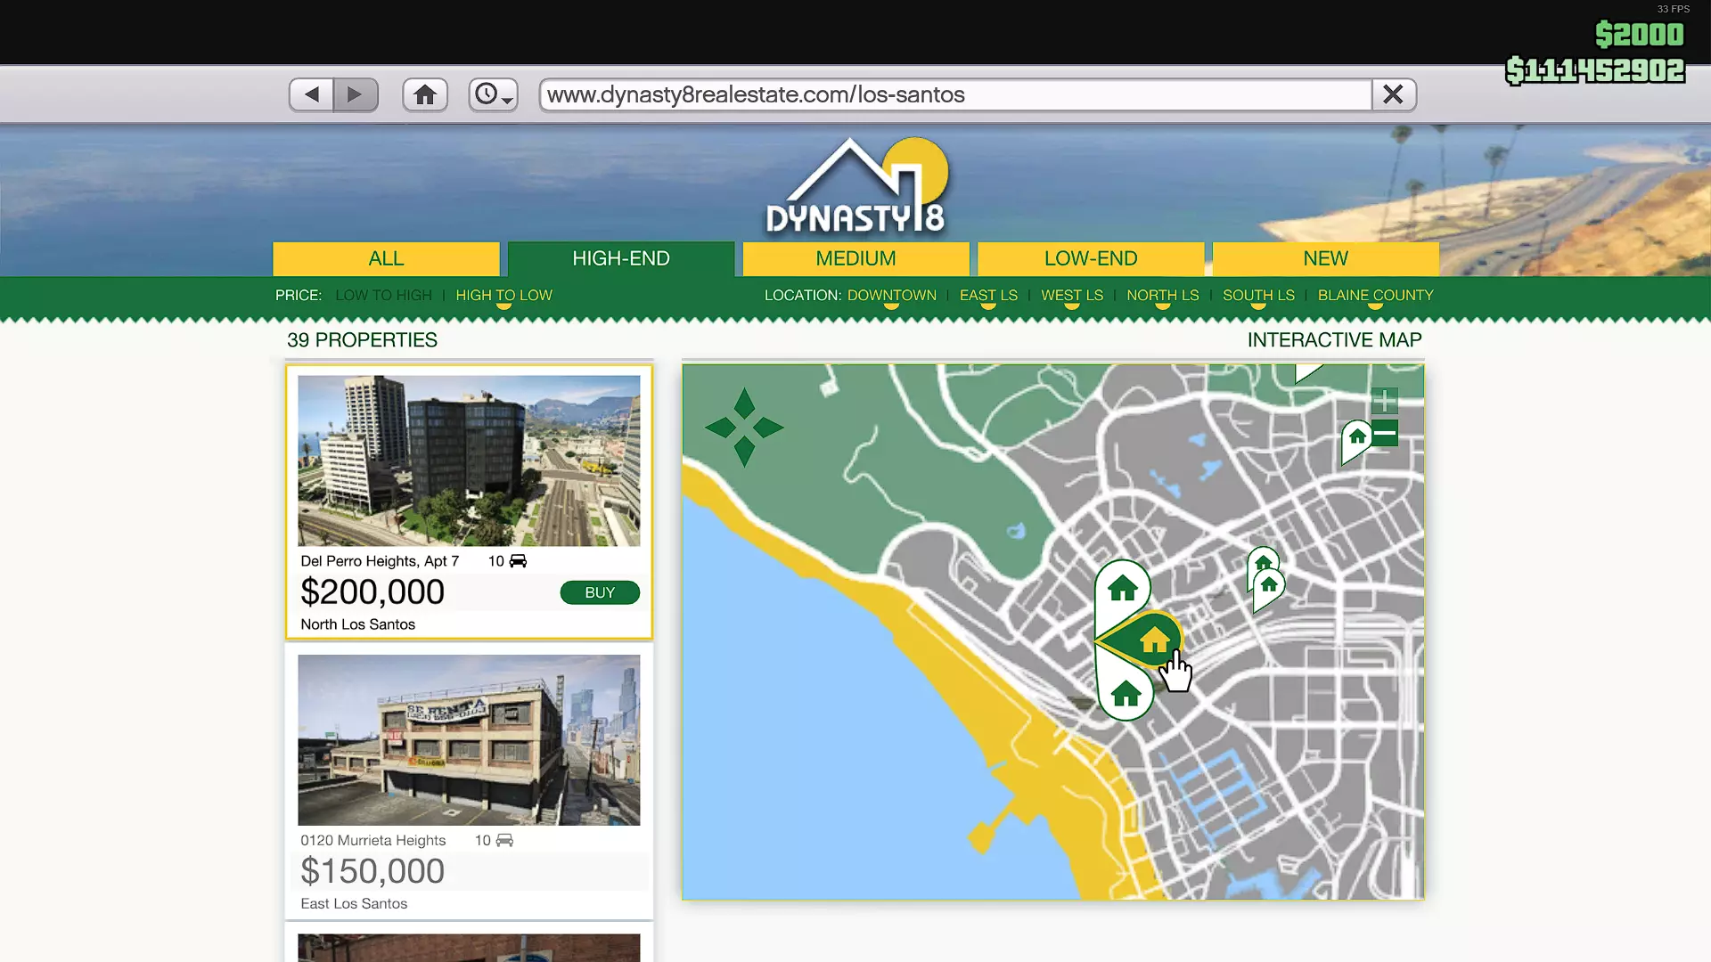Click the browser back arrow button

click(311, 94)
